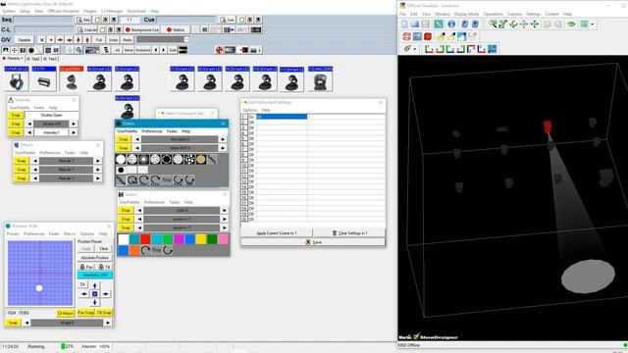628x353 pixels.
Task: Select the red color swatch in Color window
Action: [145, 239]
